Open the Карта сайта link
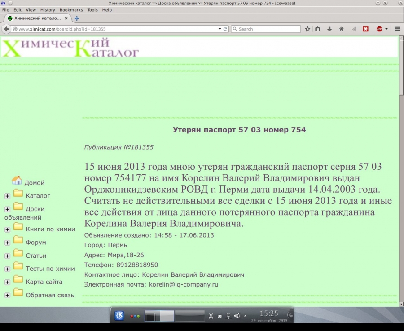Screen dimensions: 404x331 (x=44, y=282)
